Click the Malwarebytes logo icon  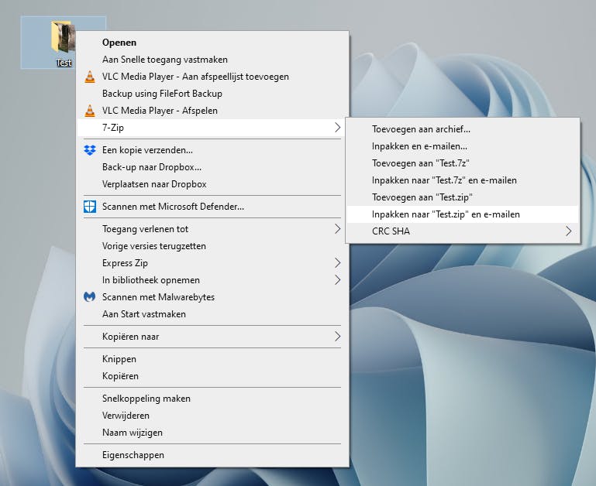[x=90, y=297]
